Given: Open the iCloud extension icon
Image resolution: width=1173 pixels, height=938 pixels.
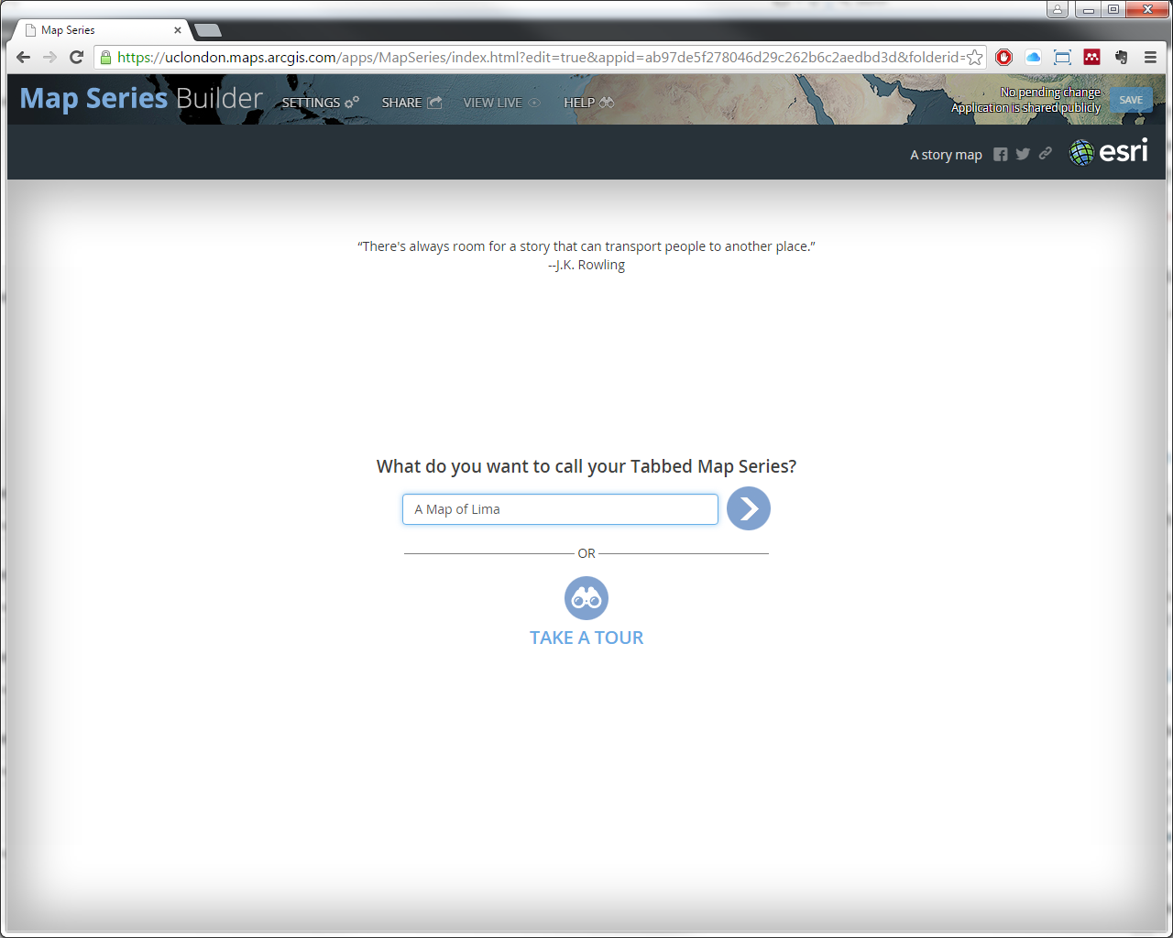Looking at the screenshot, I should coord(1033,57).
